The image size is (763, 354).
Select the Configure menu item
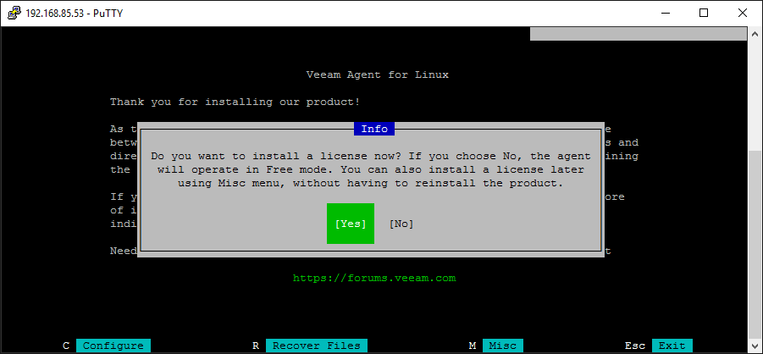(x=113, y=346)
